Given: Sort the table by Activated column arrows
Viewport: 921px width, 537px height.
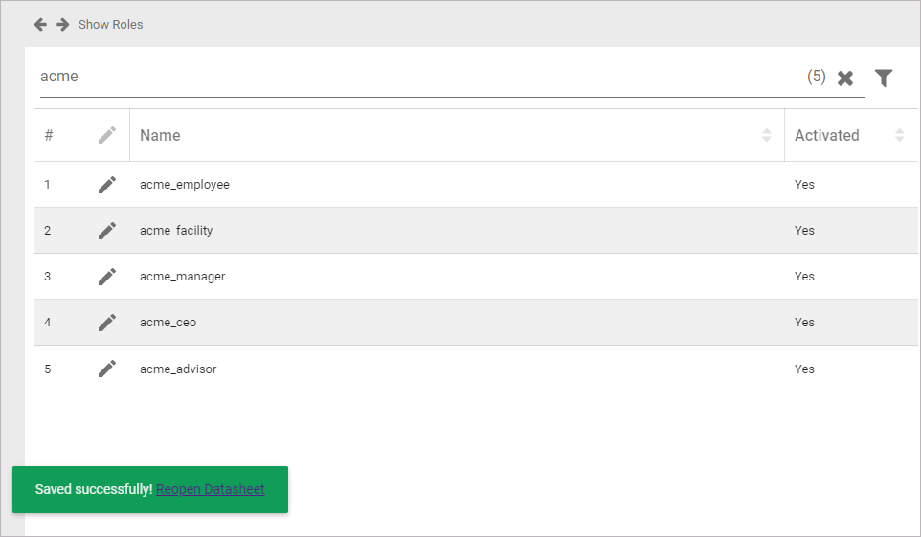Looking at the screenshot, I should (x=899, y=135).
